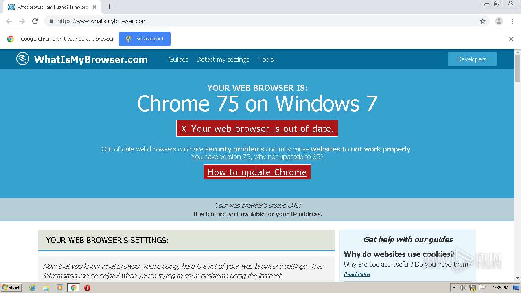Bookmark this page with the star icon
This screenshot has height=293, width=521.
(x=483, y=21)
